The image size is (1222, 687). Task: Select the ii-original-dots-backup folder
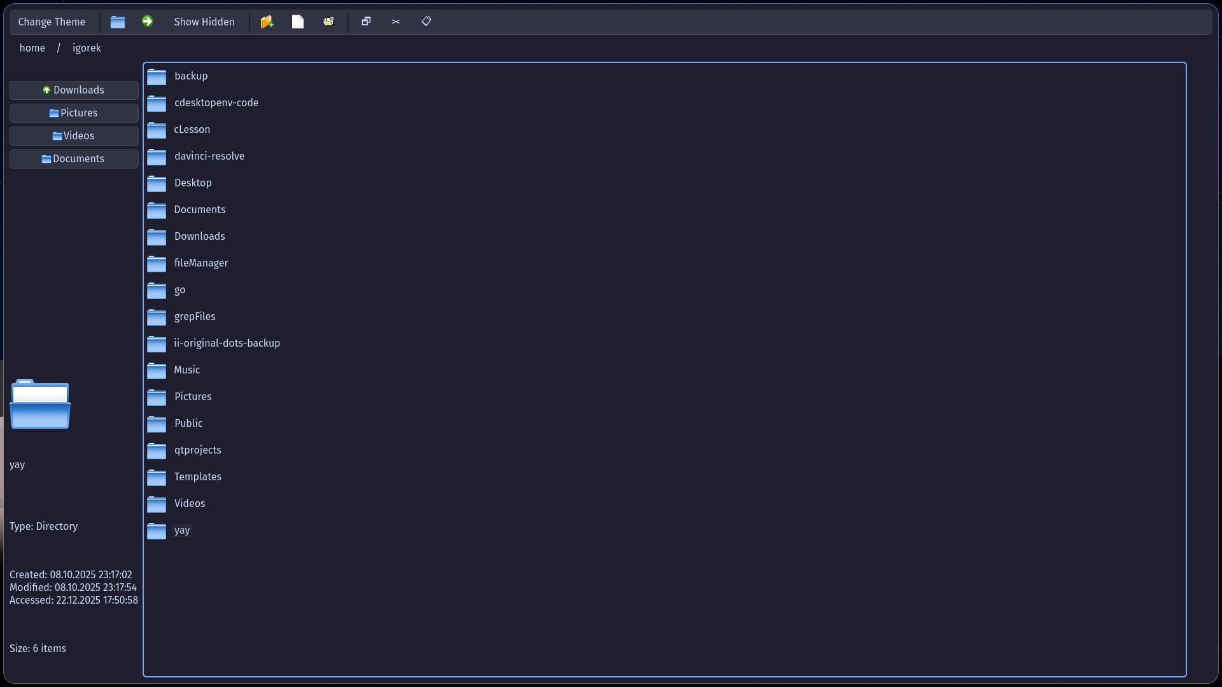227,343
